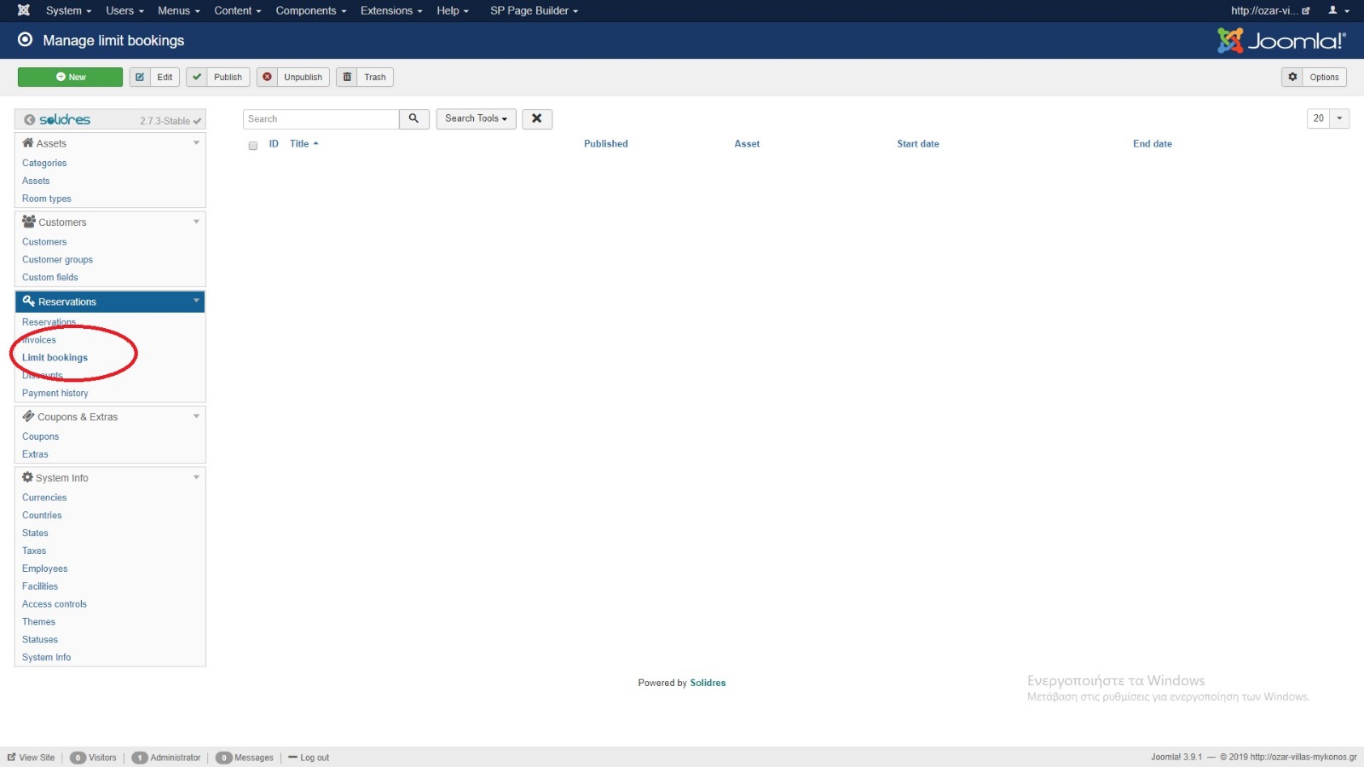Viewport: 1364px width, 767px height.
Task: Click the Joomla logo icon in top-left corner
Action: (24, 10)
